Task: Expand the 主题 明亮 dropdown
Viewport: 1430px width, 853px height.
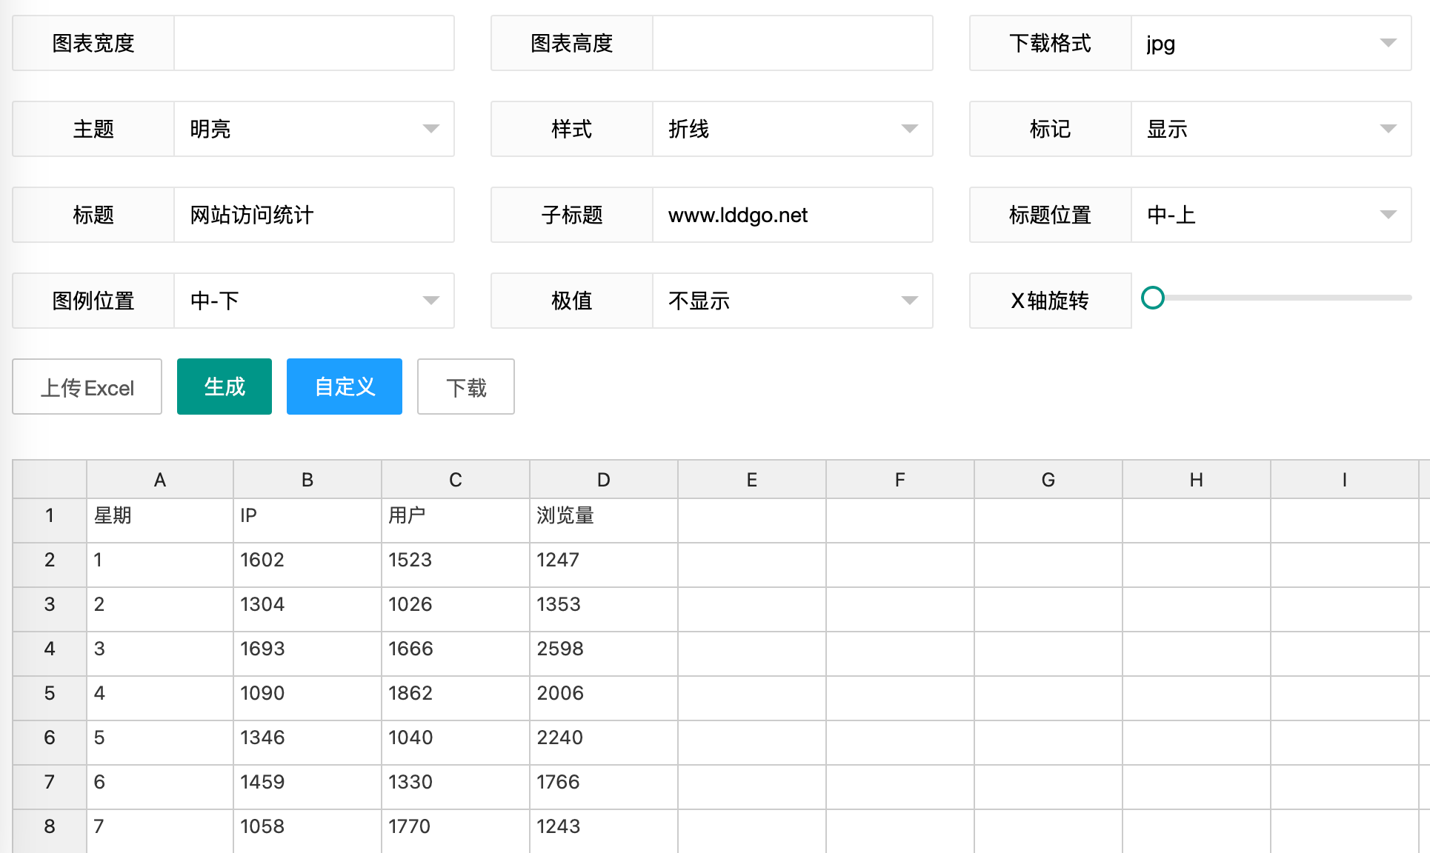Action: [x=313, y=129]
